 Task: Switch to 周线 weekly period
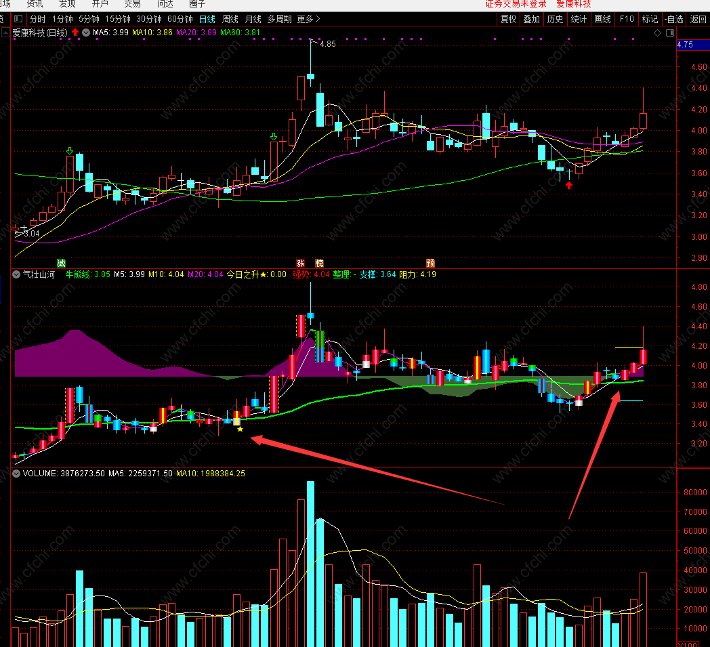(230, 19)
